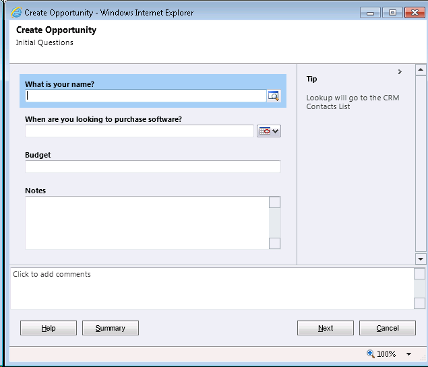The width and height of the screenshot is (428, 367).
Task: Open the calendar date picker dropdown
Action: pyautogui.click(x=269, y=131)
